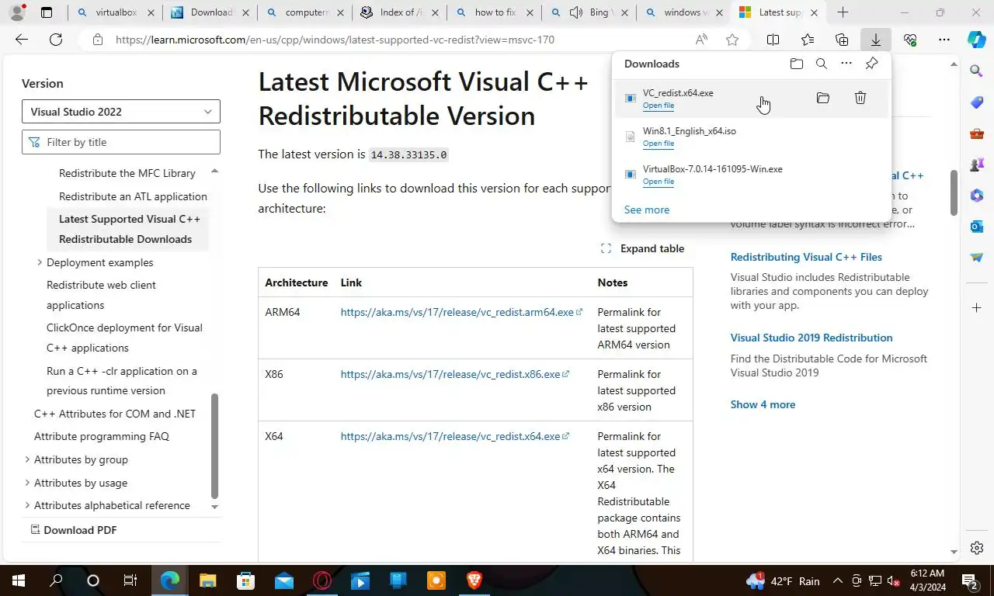This screenshot has height=596, width=994.
Task: Go back to the previous page
Action: tap(22, 40)
